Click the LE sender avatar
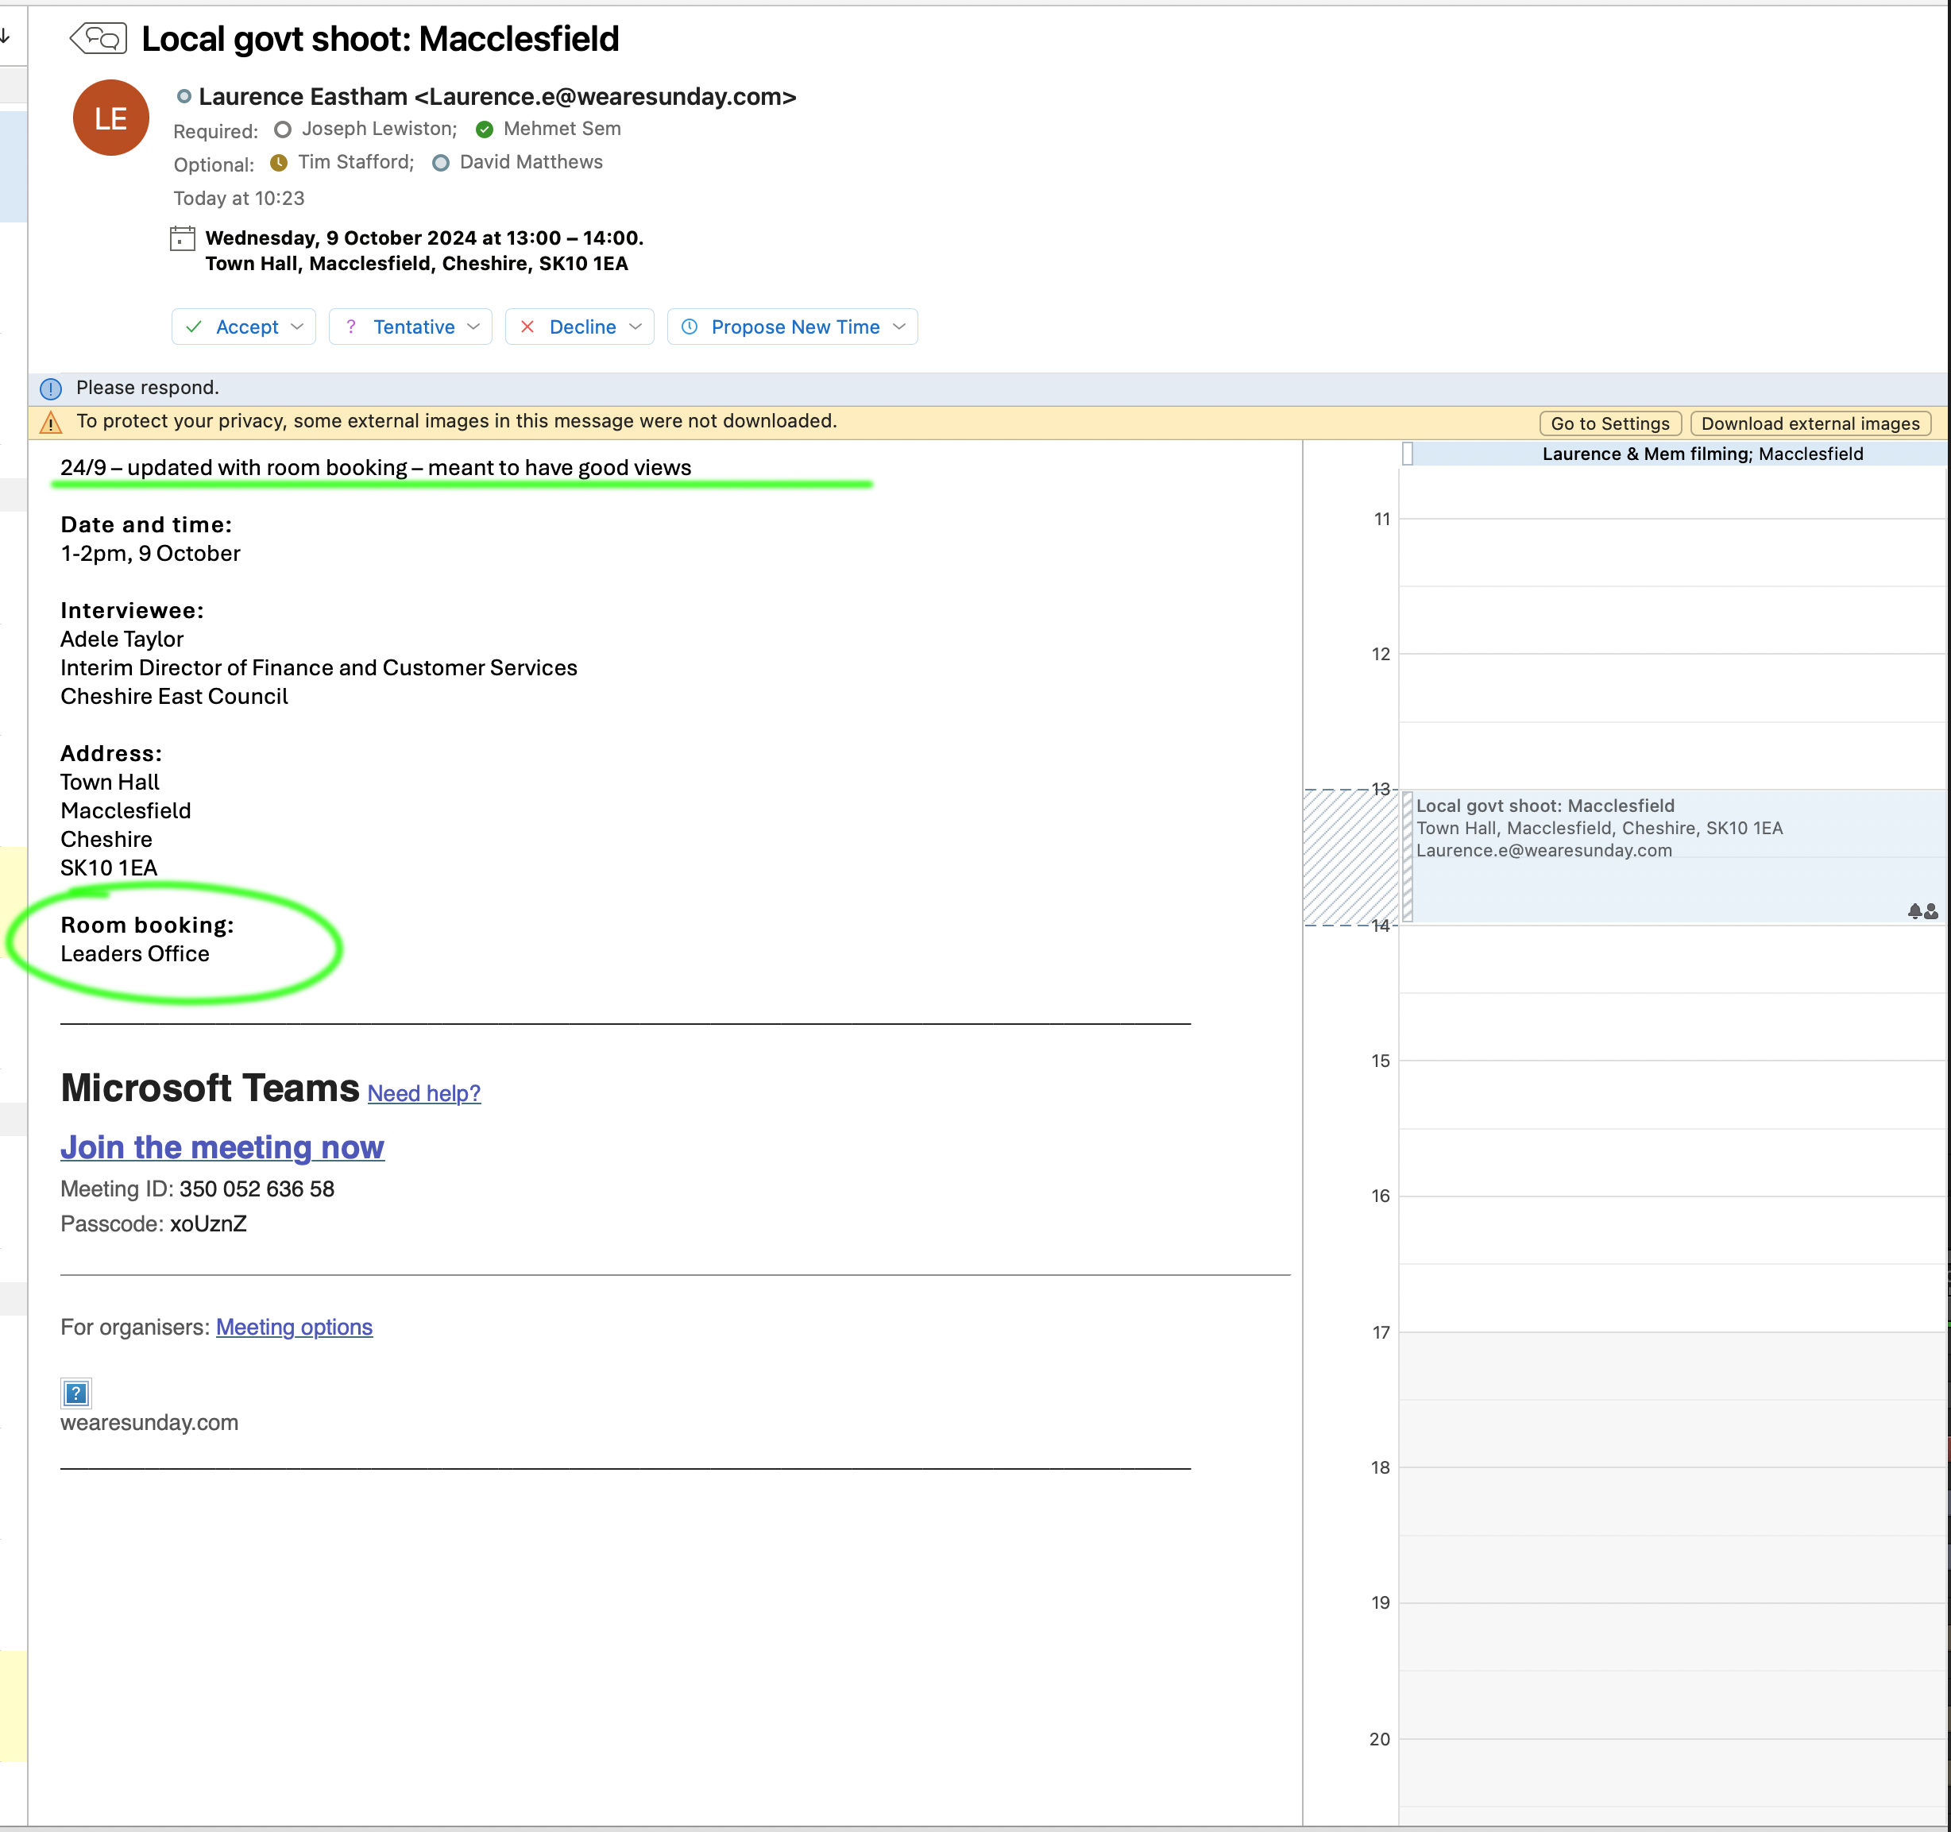The width and height of the screenshot is (1951, 1832). coord(111,118)
